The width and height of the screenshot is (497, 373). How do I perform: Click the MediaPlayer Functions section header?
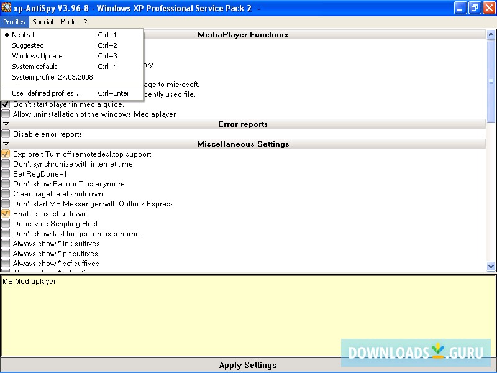243,35
